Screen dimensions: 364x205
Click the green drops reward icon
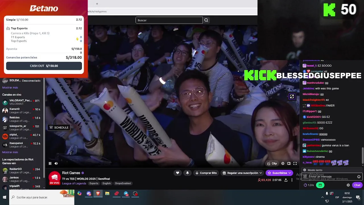pos(320,185)
